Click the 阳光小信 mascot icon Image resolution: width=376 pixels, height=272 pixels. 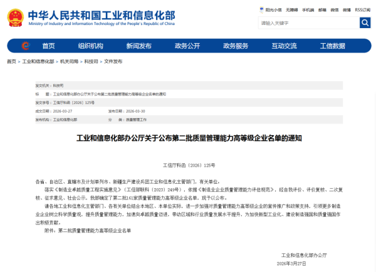click(x=261, y=10)
